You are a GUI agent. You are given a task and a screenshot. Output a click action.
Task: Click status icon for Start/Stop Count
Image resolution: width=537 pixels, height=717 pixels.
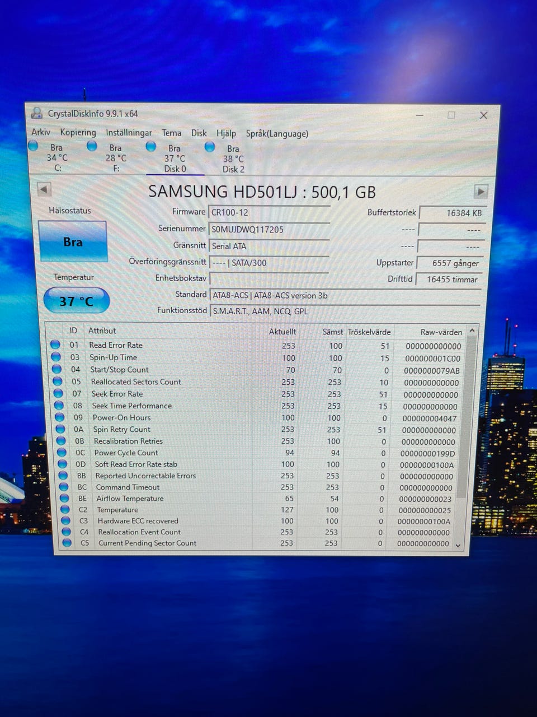point(56,369)
